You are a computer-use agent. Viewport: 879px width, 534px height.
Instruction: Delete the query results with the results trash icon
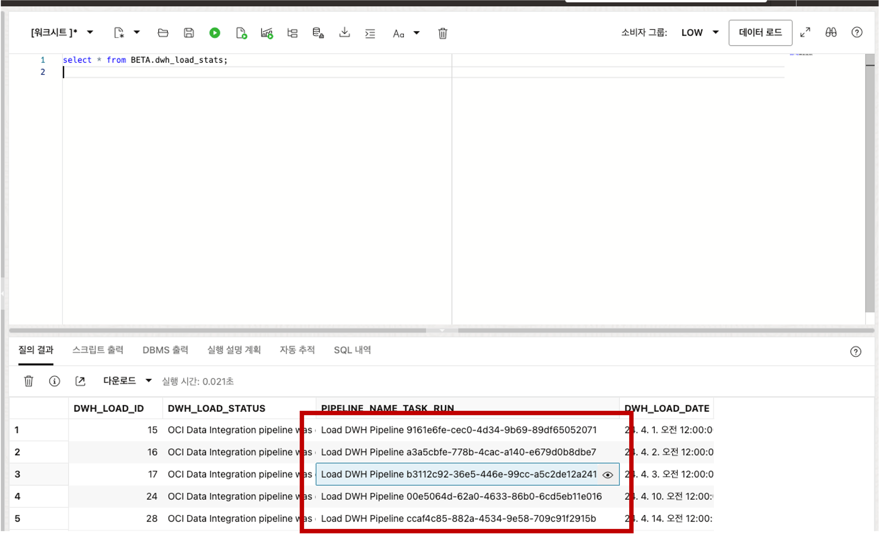[x=28, y=381]
